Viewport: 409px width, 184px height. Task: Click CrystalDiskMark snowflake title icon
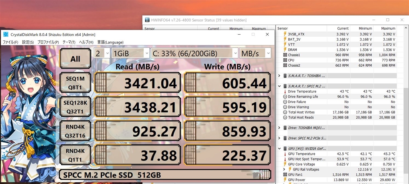(5, 34)
